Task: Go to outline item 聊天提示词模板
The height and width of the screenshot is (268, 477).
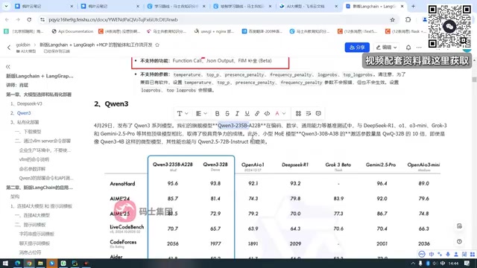Action: 34,243
